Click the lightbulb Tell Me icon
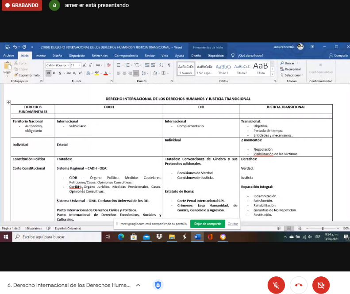 (233, 55)
